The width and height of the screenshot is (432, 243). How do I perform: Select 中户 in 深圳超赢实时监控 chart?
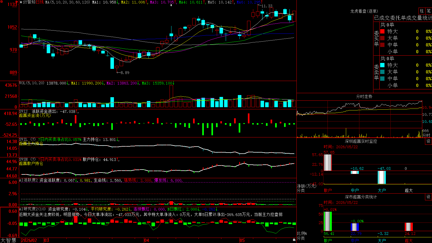[355, 190]
